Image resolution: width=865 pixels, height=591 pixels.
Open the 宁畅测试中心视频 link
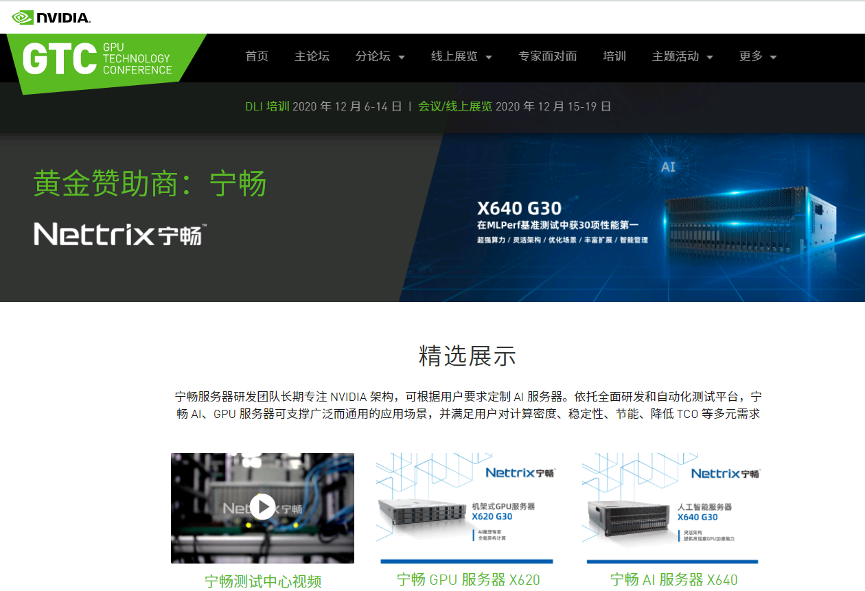[263, 581]
